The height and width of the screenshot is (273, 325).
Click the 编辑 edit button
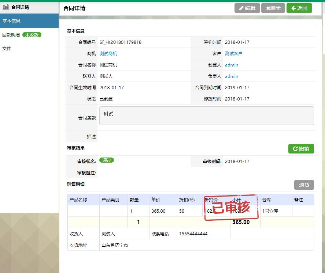point(247,8)
